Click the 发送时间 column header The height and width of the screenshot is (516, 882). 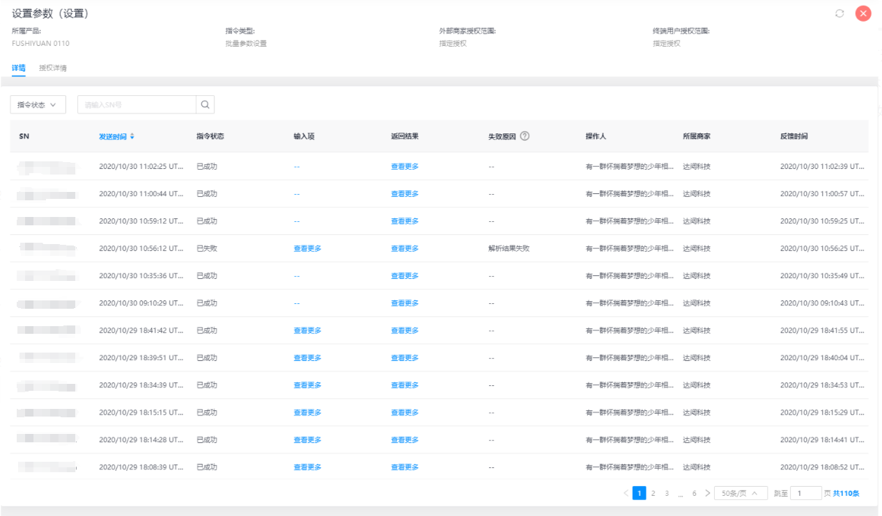[x=113, y=136]
